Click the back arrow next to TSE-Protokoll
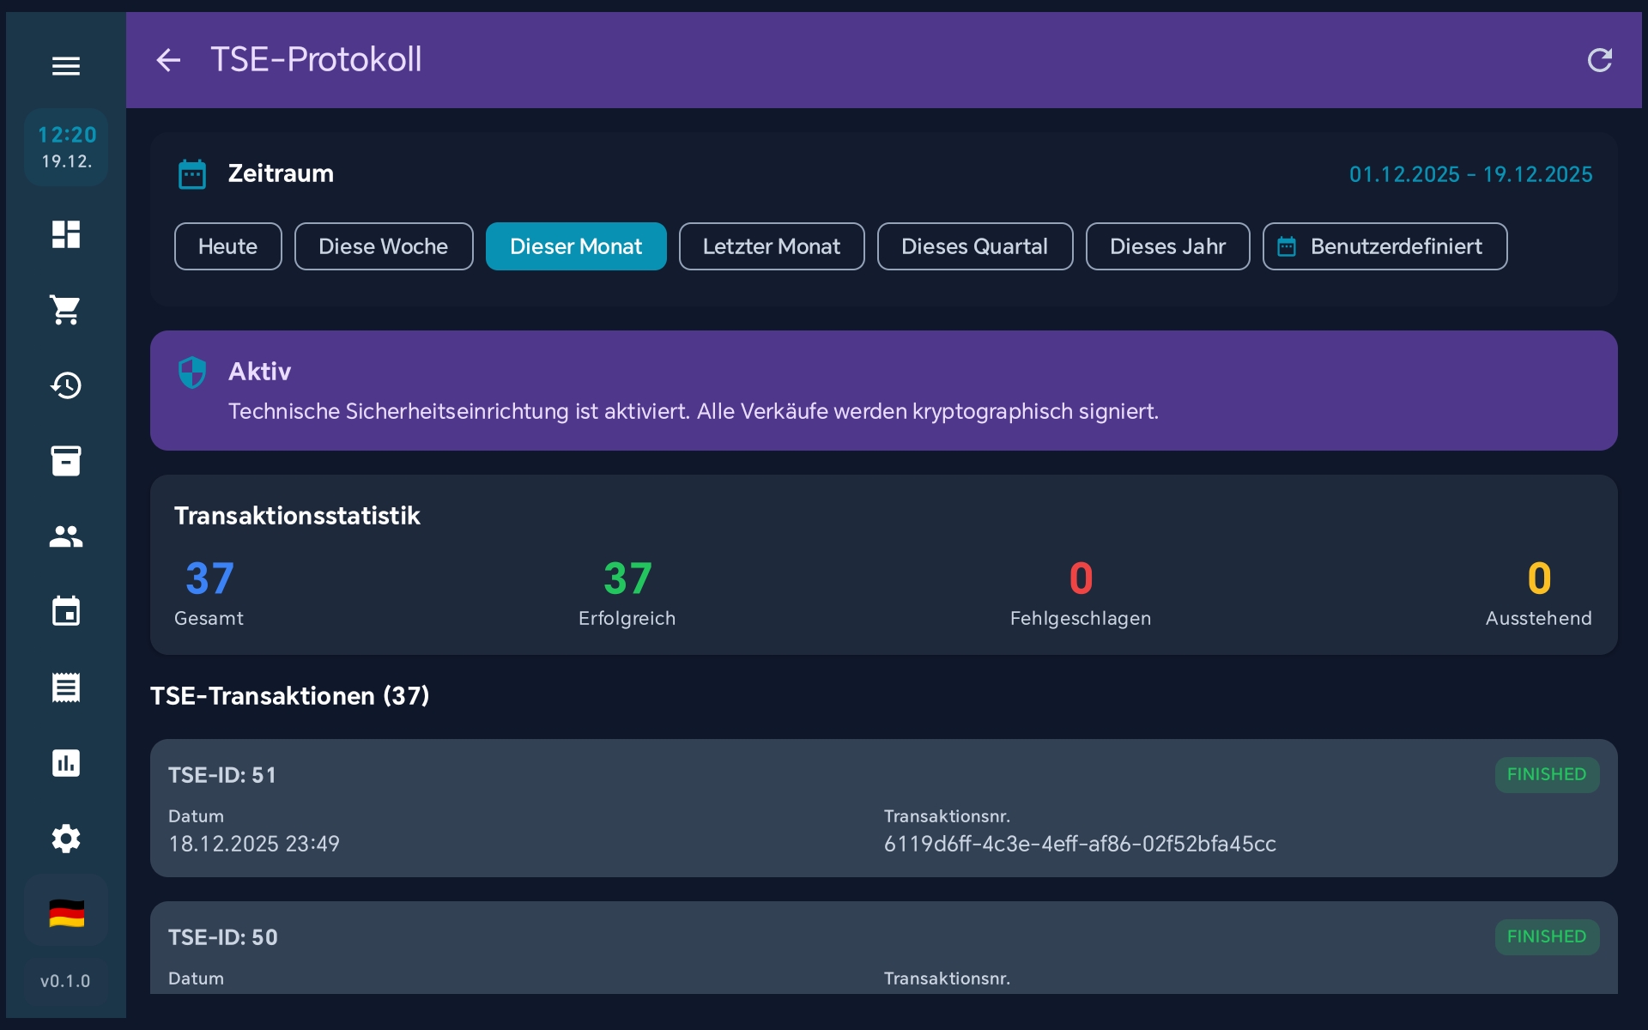The height and width of the screenshot is (1030, 1648). [x=168, y=60]
